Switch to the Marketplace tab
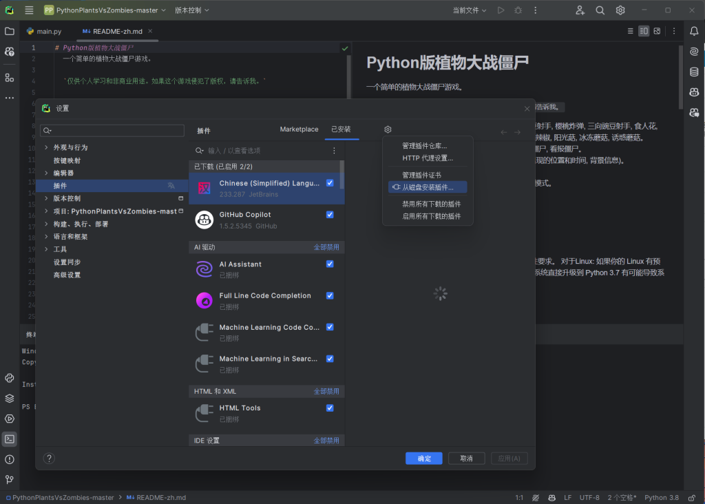This screenshot has width=705, height=504. point(299,129)
